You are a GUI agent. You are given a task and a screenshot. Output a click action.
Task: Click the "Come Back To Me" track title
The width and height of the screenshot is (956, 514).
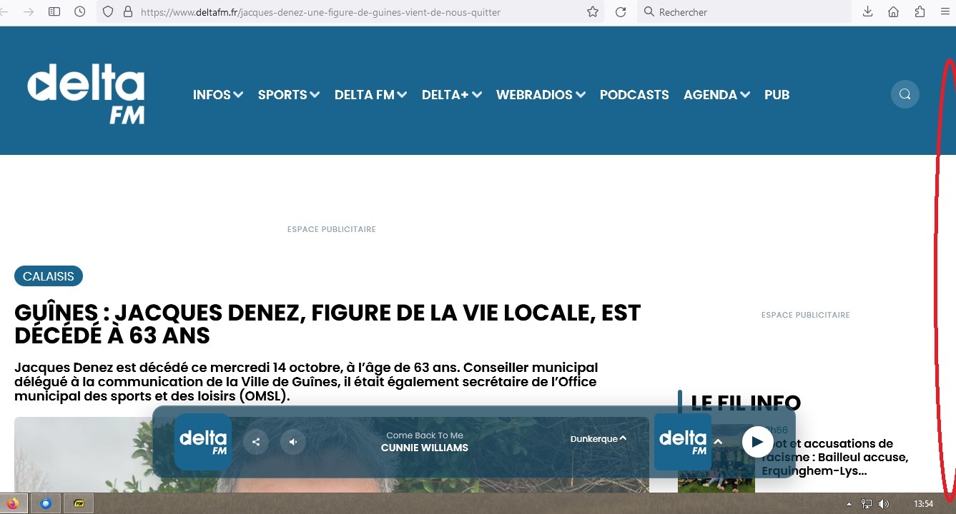425,435
